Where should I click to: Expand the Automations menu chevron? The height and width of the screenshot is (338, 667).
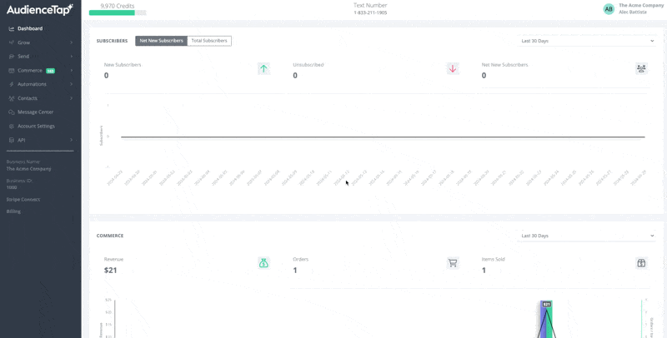coord(71,85)
